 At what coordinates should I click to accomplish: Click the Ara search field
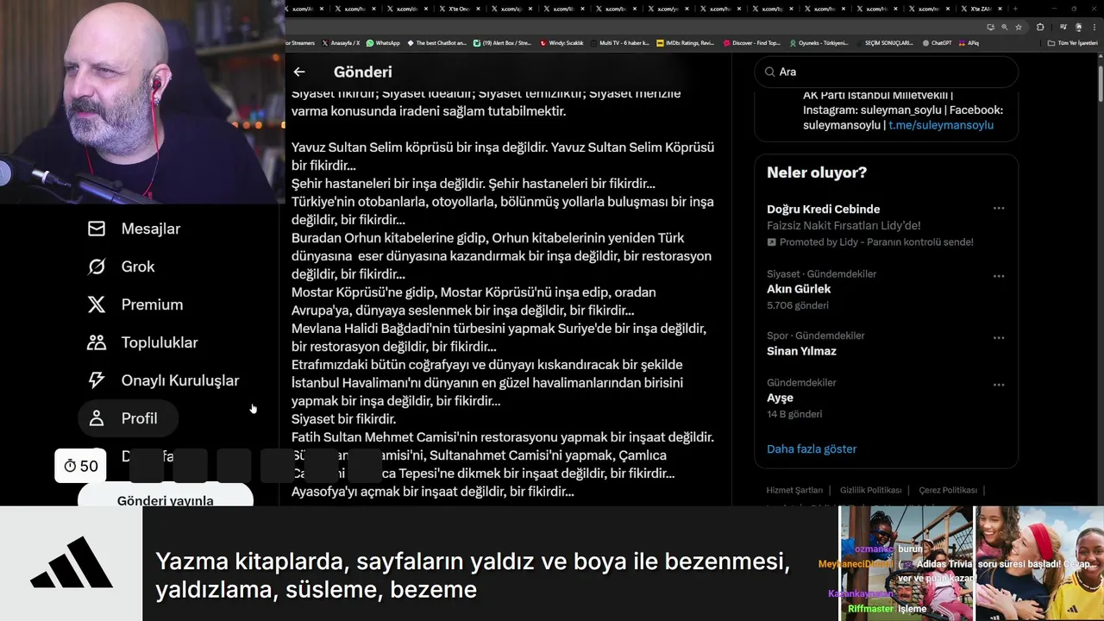886,72
